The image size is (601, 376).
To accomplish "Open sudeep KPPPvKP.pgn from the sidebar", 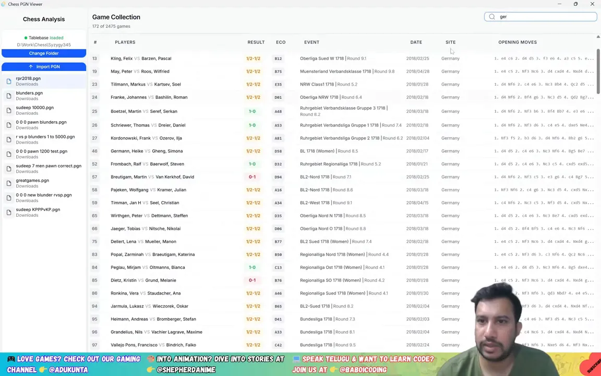I will coord(44,212).
